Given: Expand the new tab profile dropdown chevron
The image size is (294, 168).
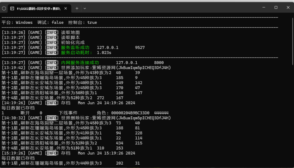Looking at the screenshot, I should click(x=85, y=9).
